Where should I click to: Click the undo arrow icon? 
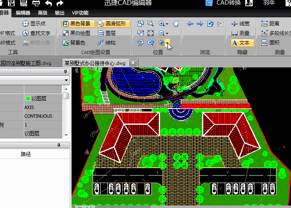tap(49, 4)
